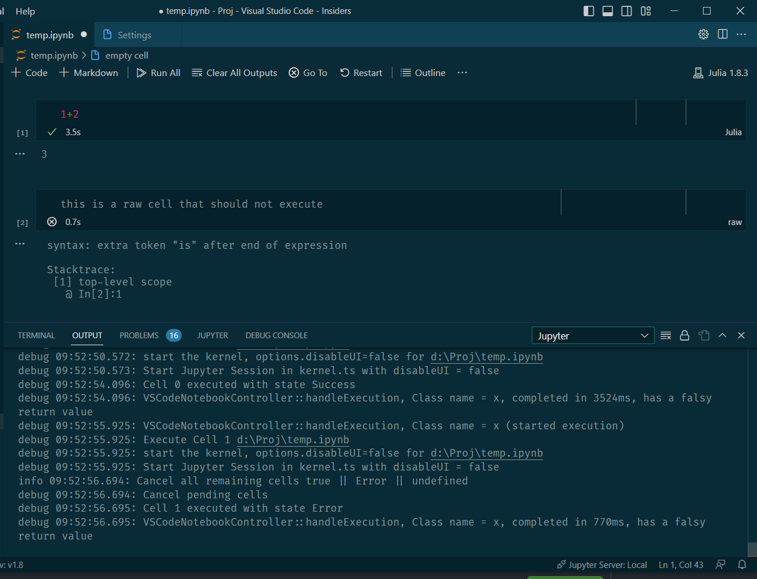
Task: Open the Go To cell button
Action: [308, 73]
